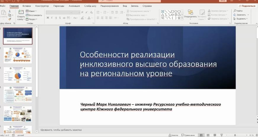
Task: Open Экспресс-стили quick styles gallery
Action: (202, 15)
